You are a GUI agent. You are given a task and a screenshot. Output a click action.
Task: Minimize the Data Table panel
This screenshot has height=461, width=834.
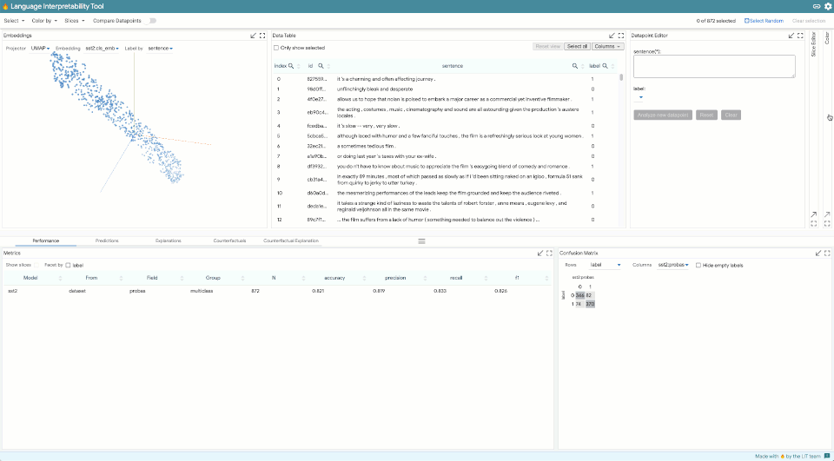coord(612,36)
